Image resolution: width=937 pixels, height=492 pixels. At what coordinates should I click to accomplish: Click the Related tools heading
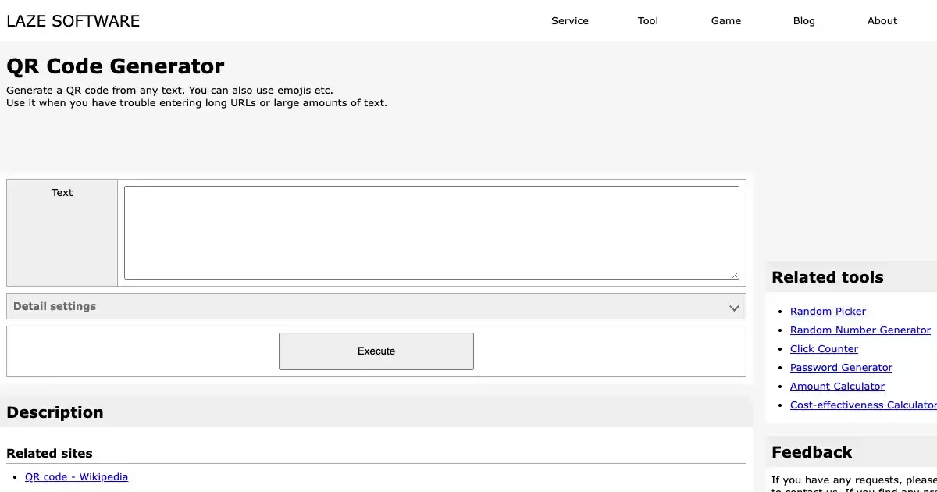tap(827, 277)
